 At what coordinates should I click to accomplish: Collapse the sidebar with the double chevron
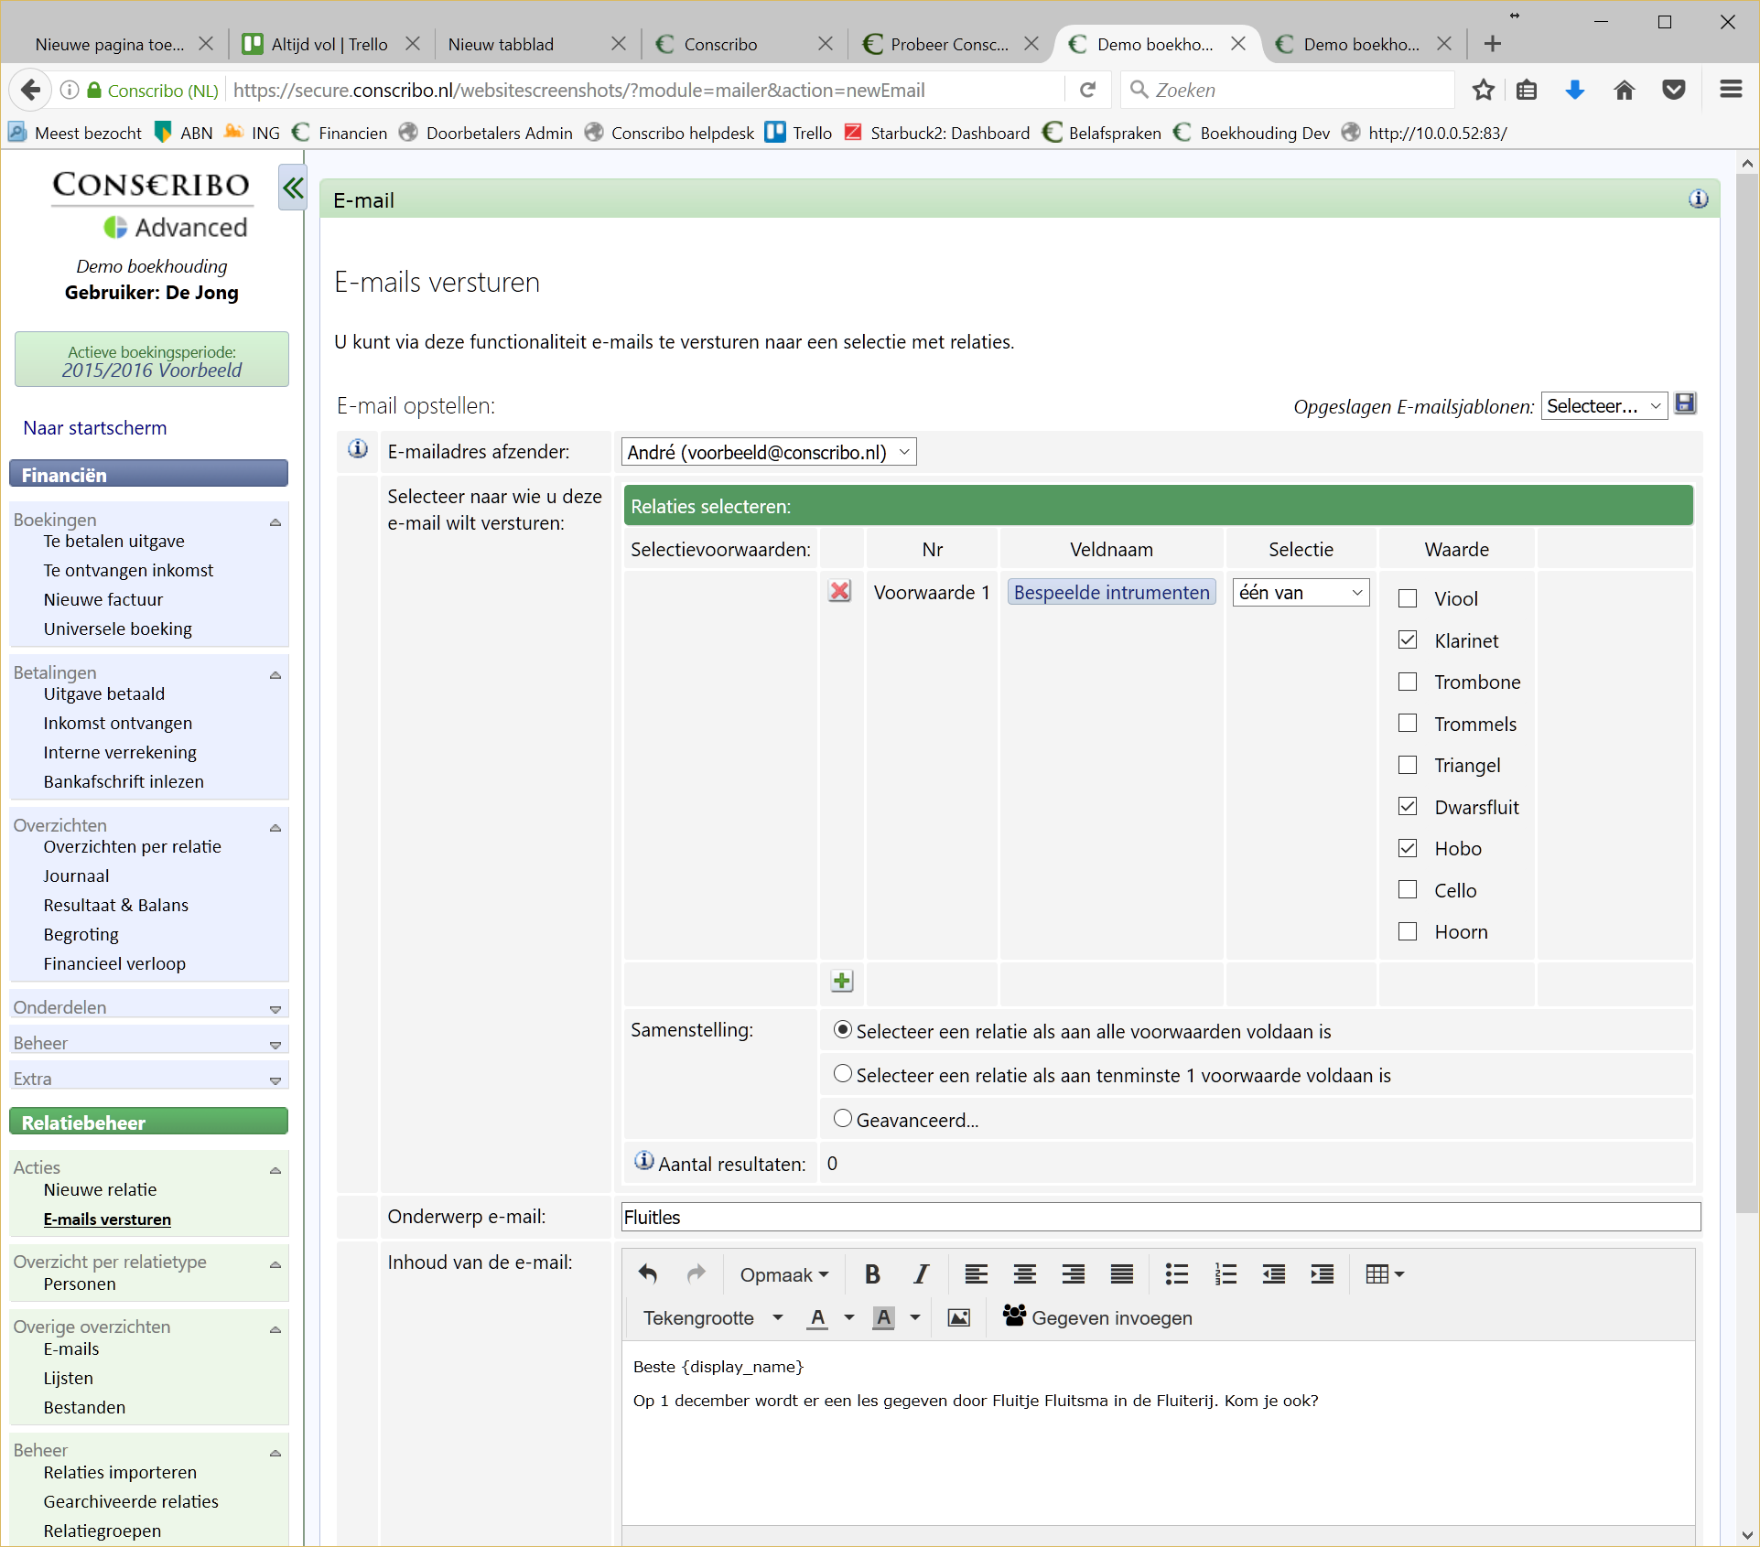click(x=292, y=188)
